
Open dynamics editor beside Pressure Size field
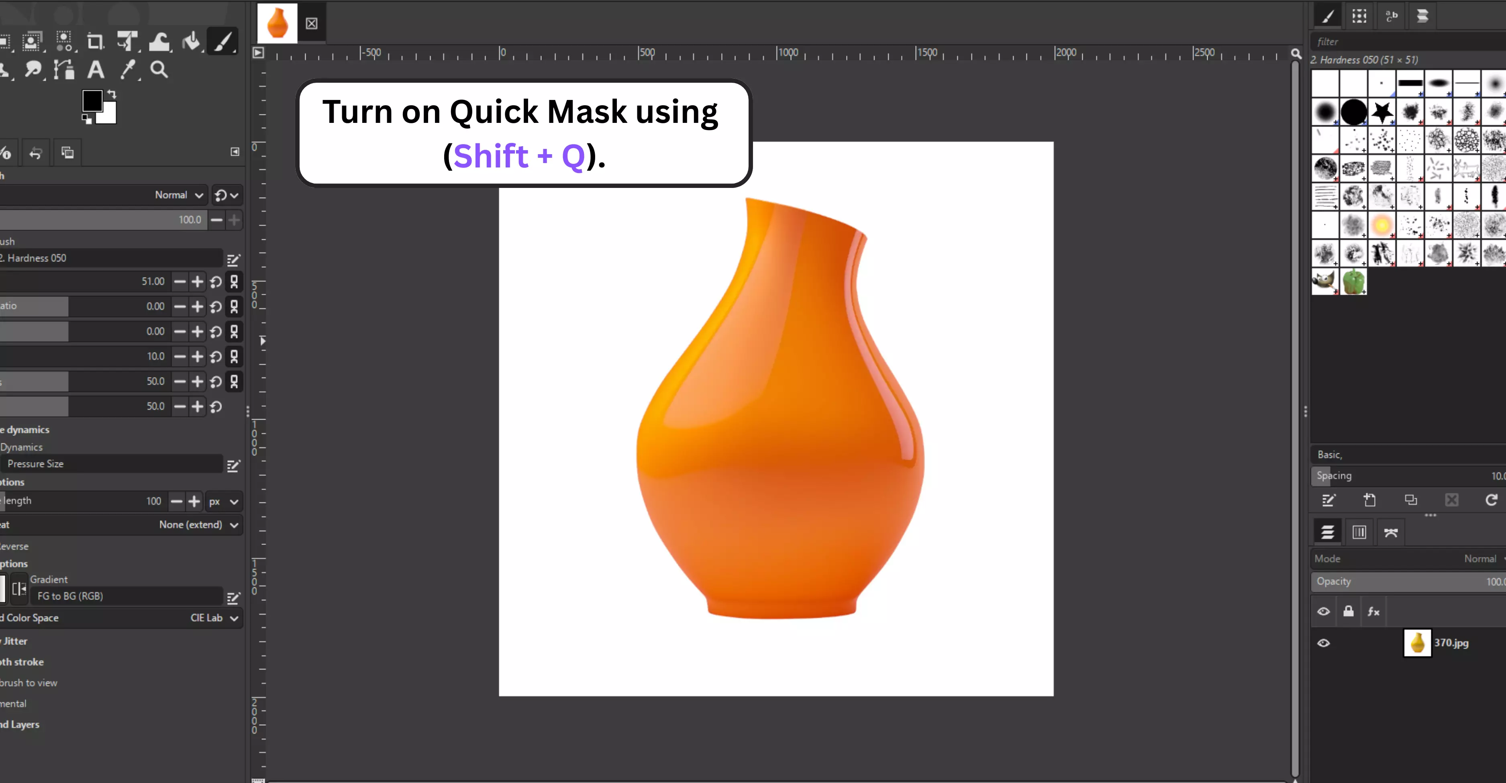[x=233, y=465]
